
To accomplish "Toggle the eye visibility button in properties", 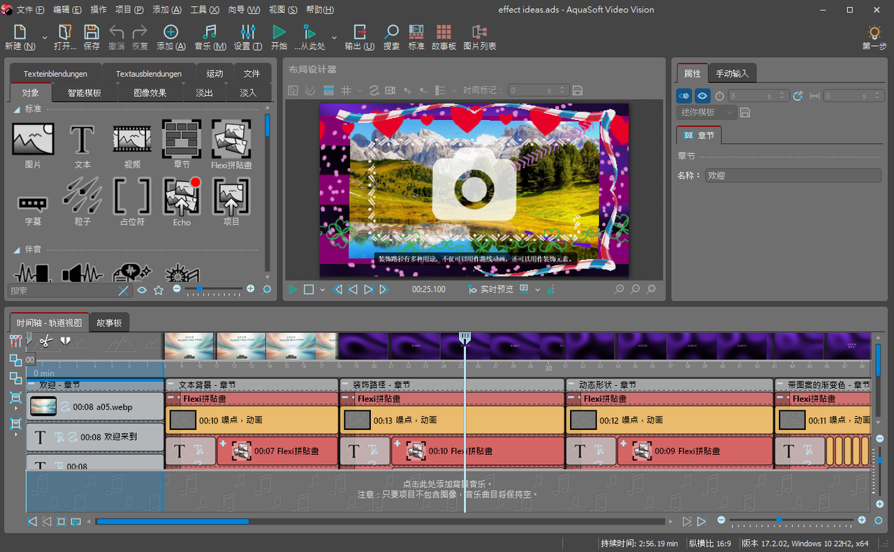I will click(703, 96).
